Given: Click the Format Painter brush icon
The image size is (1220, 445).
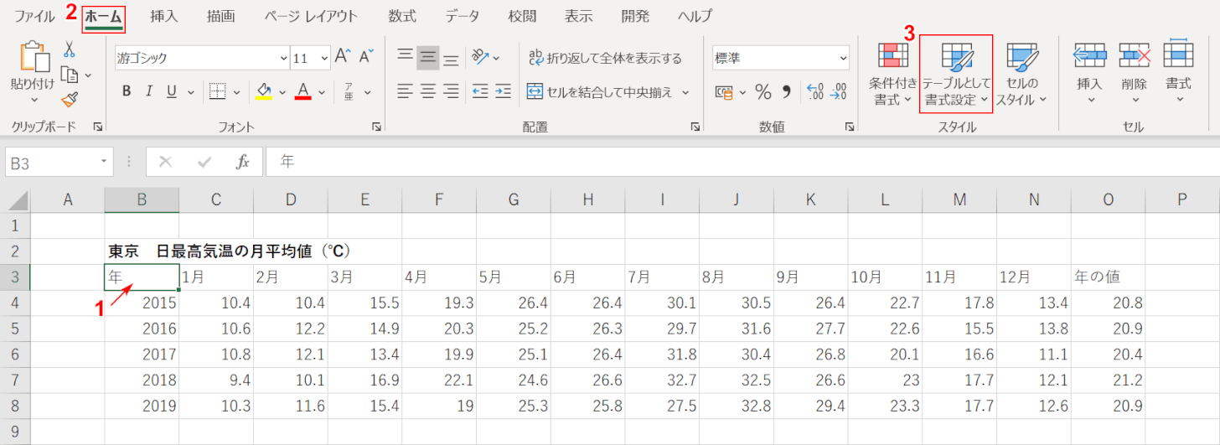Looking at the screenshot, I should pos(70,100).
